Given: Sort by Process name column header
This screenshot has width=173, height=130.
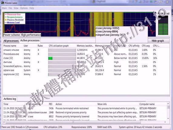Looking at the screenshot, I should point(10,46).
